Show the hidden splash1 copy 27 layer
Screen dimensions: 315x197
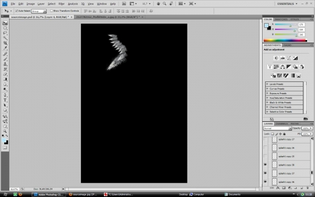point(265,139)
